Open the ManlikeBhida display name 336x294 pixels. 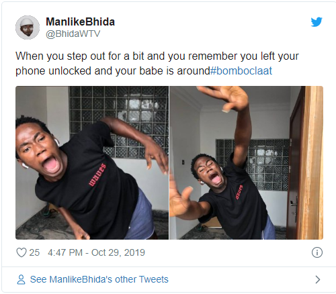click(80, 21)
